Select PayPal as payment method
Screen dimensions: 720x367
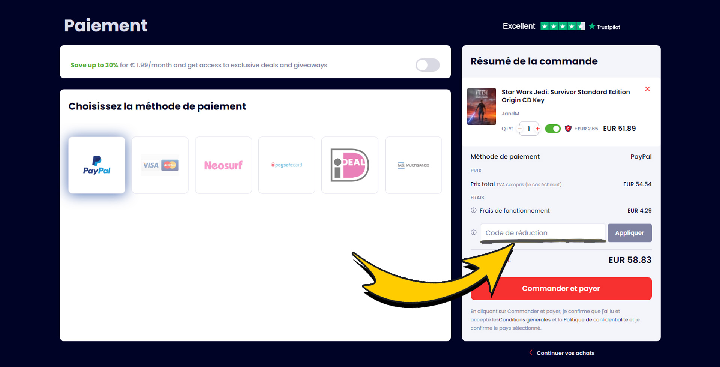[97, 165]
